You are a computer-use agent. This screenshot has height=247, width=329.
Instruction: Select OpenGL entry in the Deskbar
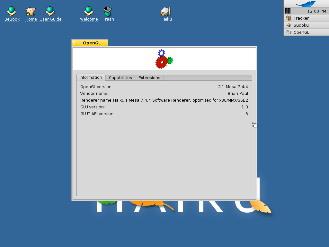(x=306, y=32)
